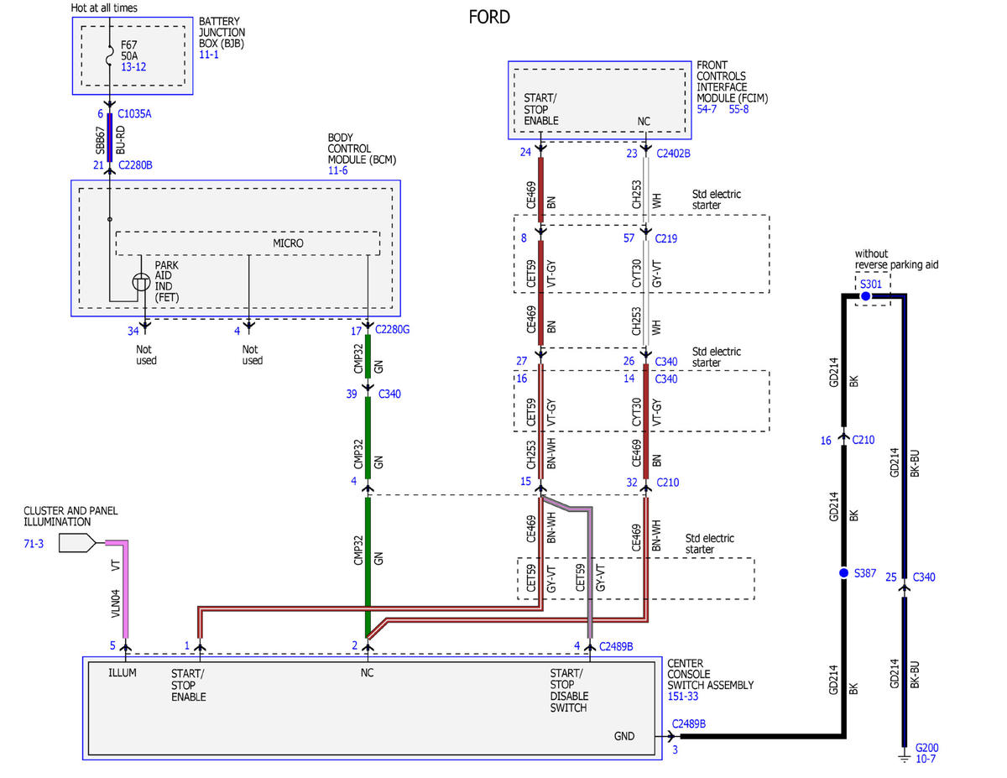Open the 151-33 switch assembly reference
Viewport: 1007px width, 778px height.
click(684, 697)
